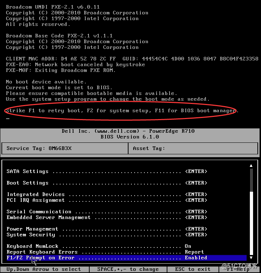Click the scrollbar down arrow
261x273 pixels.
click(251, 258)
